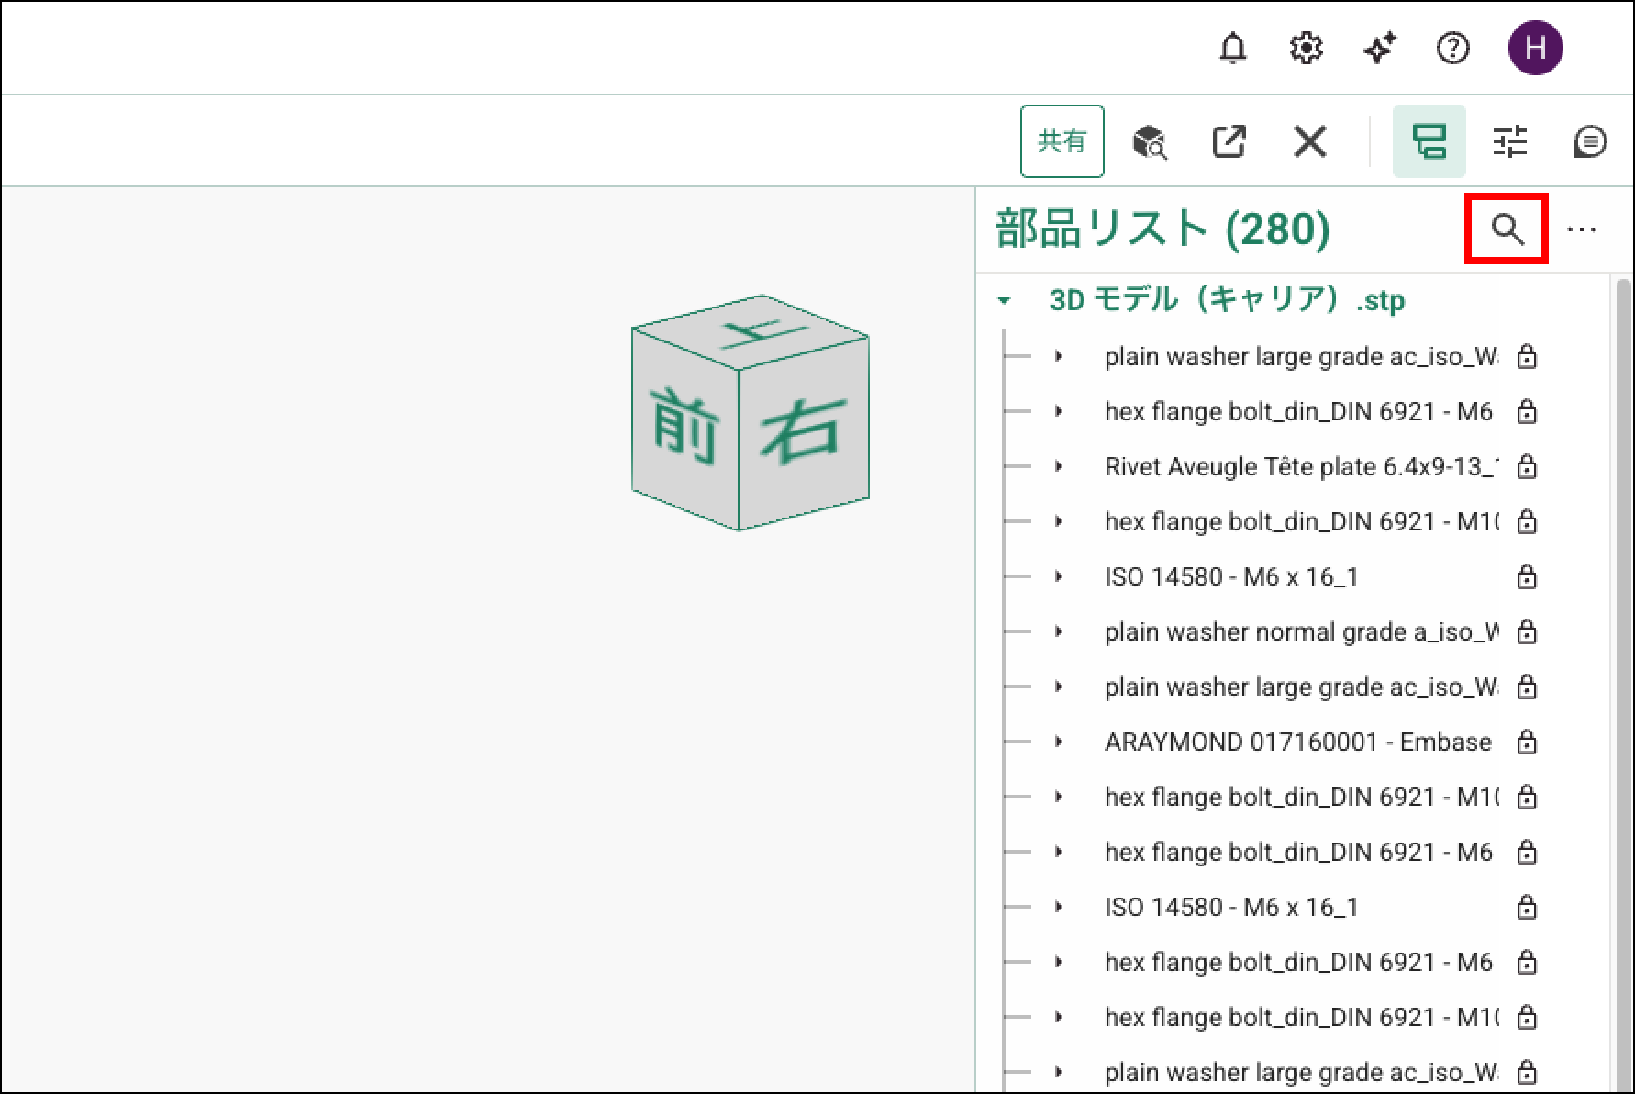Open the parts list more options menu

tap(1581, 229)
